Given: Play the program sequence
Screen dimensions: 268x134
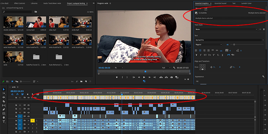Looking at the screenshot, I should (144, 77).
